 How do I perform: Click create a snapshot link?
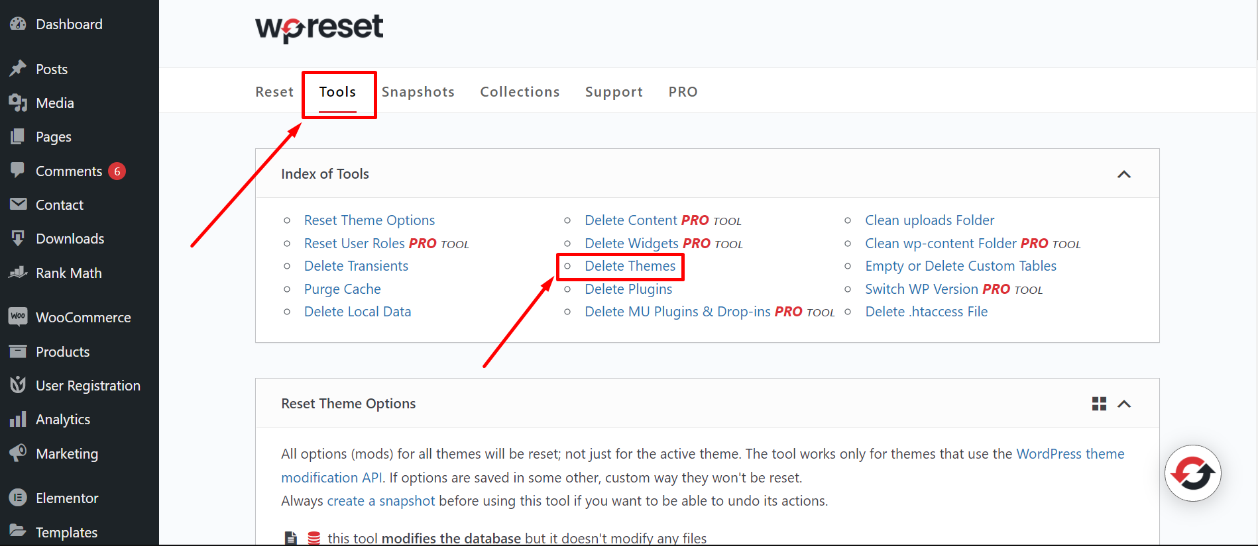click(381, 501)
